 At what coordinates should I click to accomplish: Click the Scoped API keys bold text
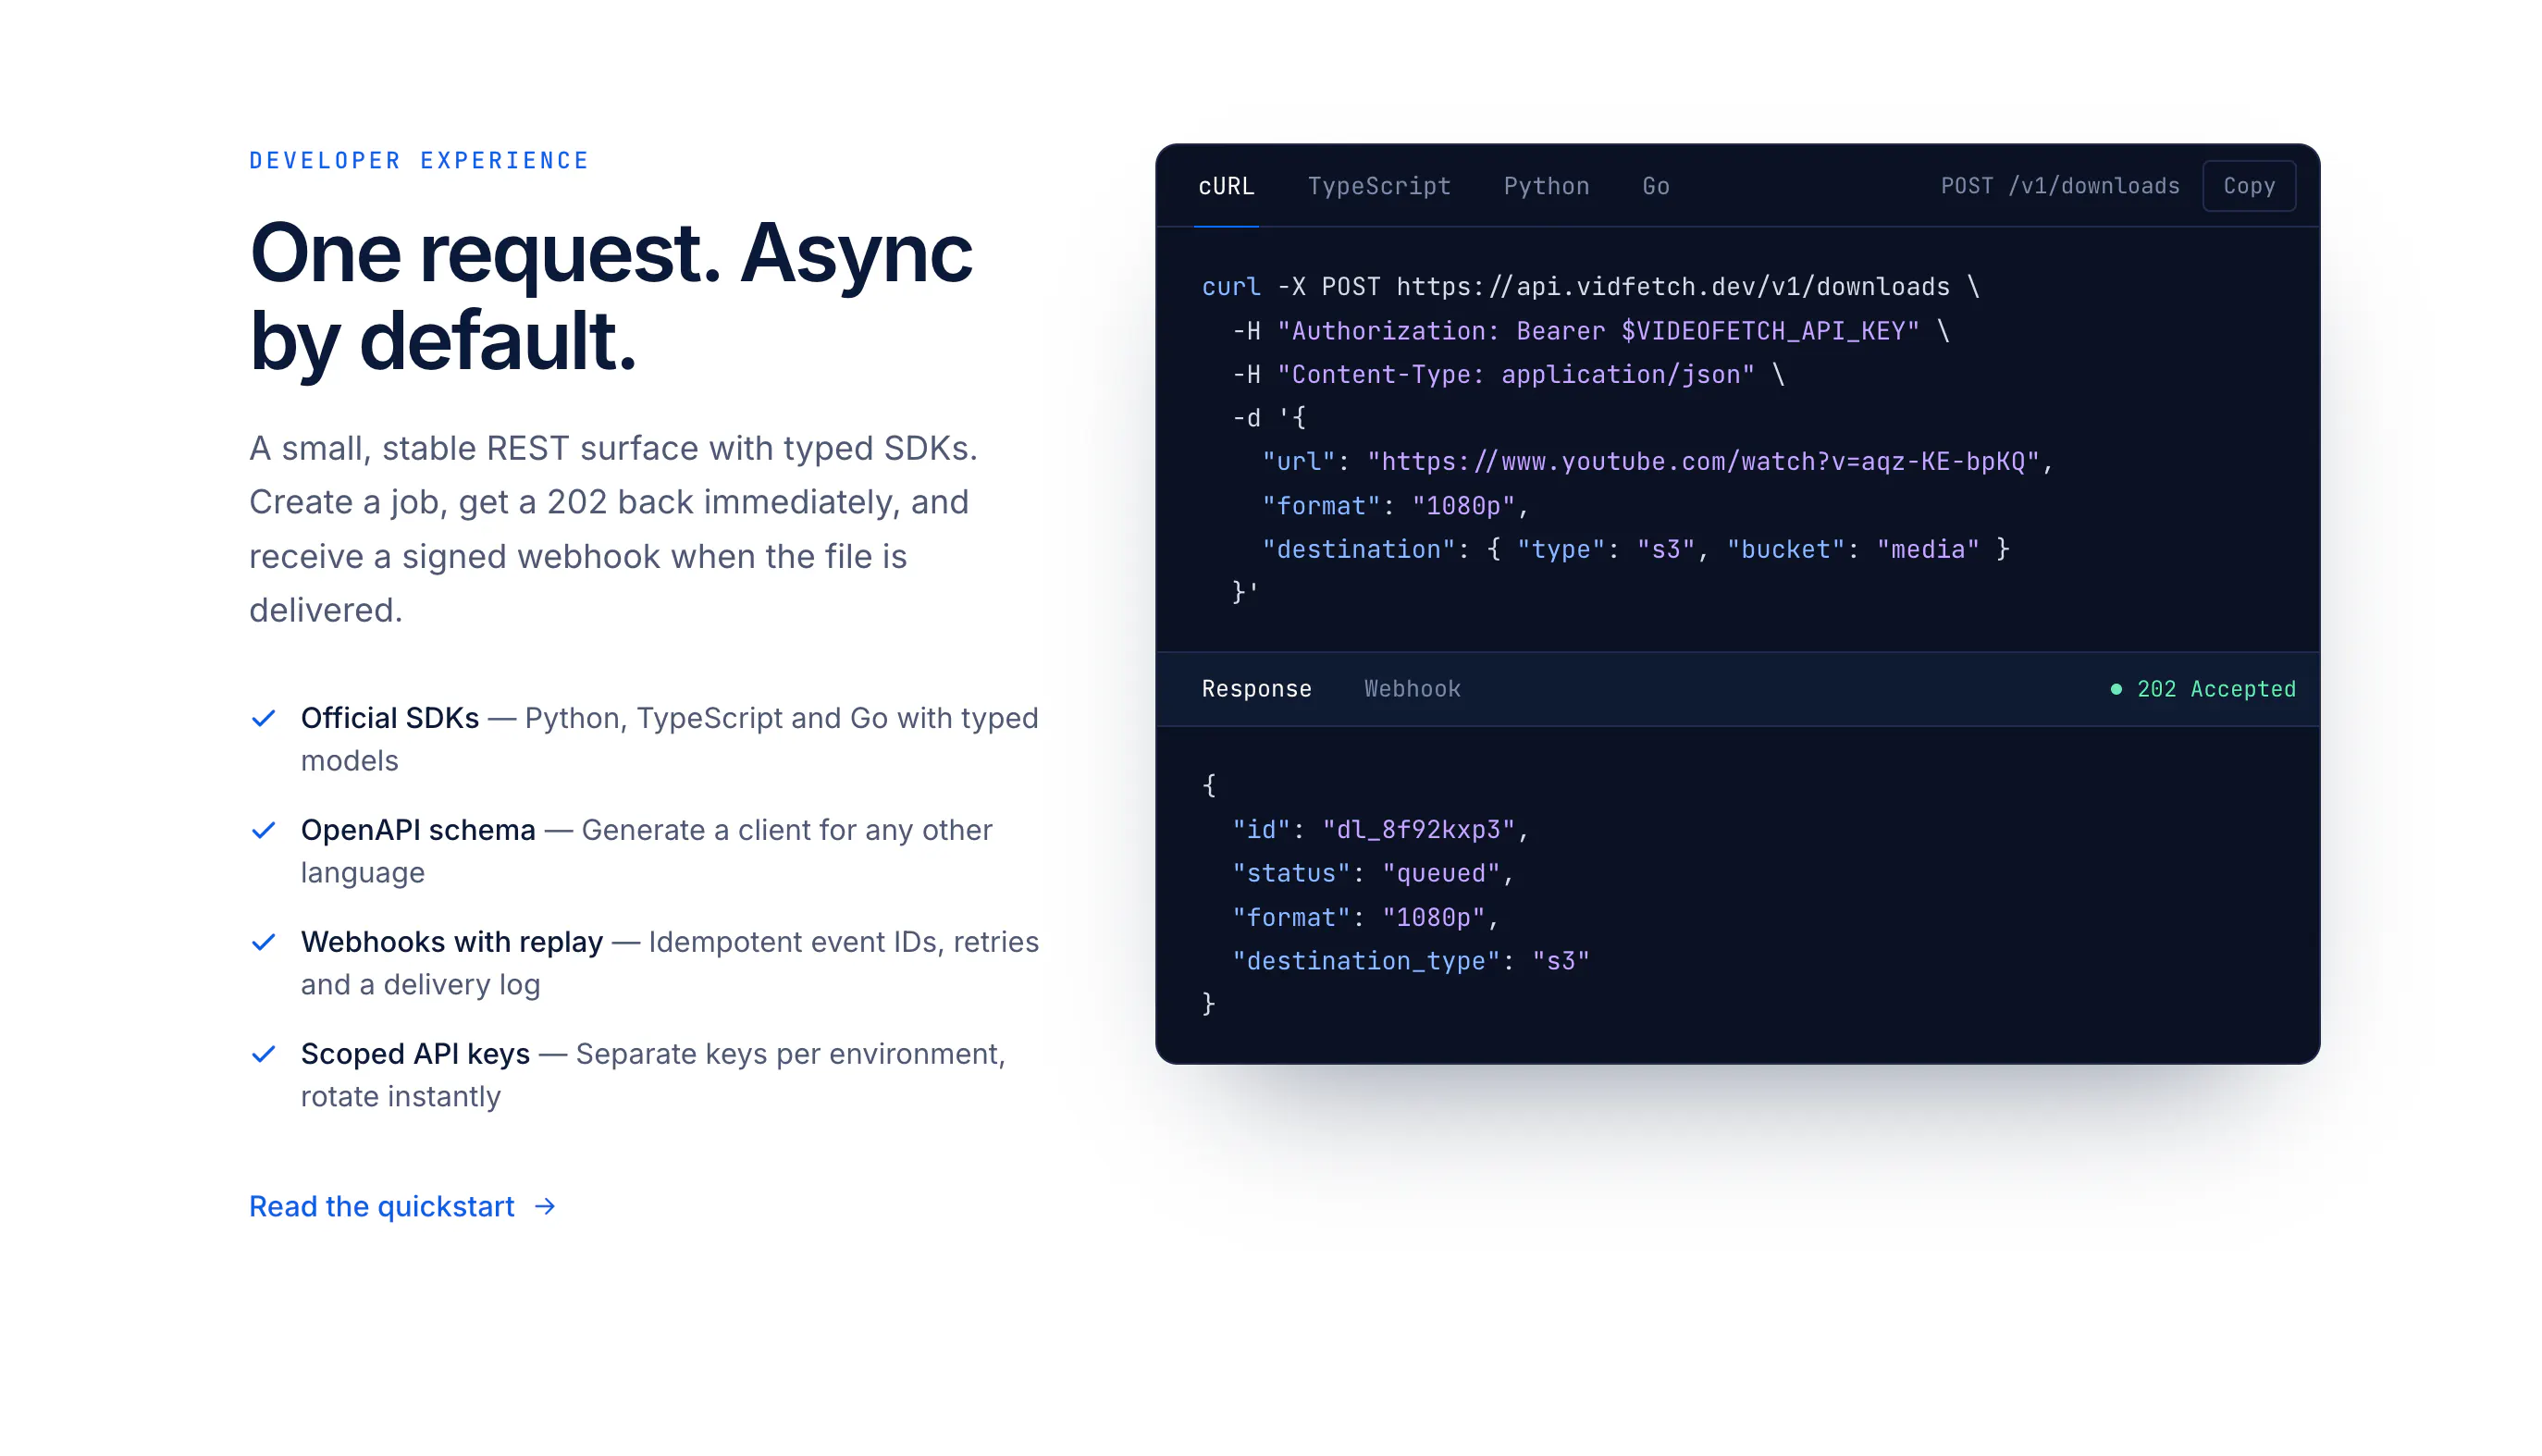pos(415,1054)
